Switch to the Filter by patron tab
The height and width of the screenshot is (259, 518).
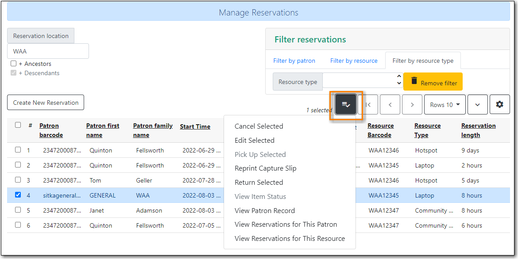[294, 60]
